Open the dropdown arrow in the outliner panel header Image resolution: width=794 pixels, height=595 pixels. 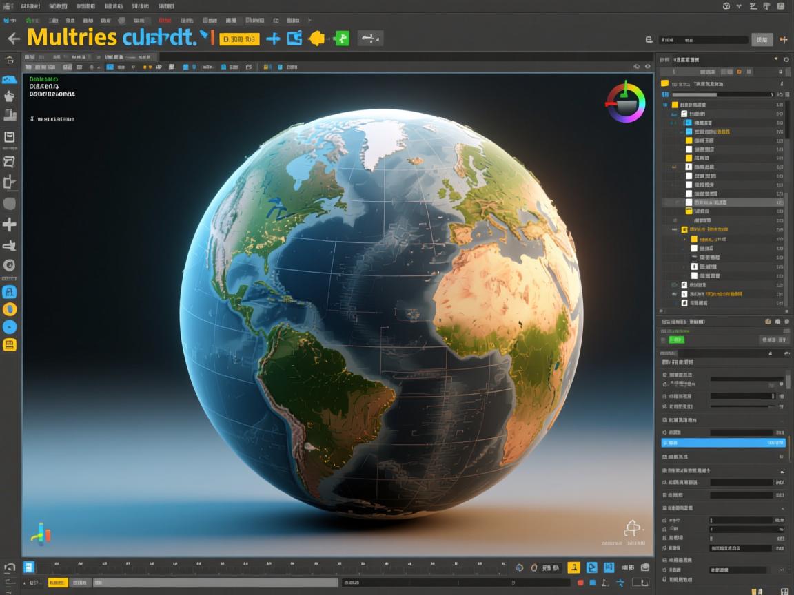[776, 60]
